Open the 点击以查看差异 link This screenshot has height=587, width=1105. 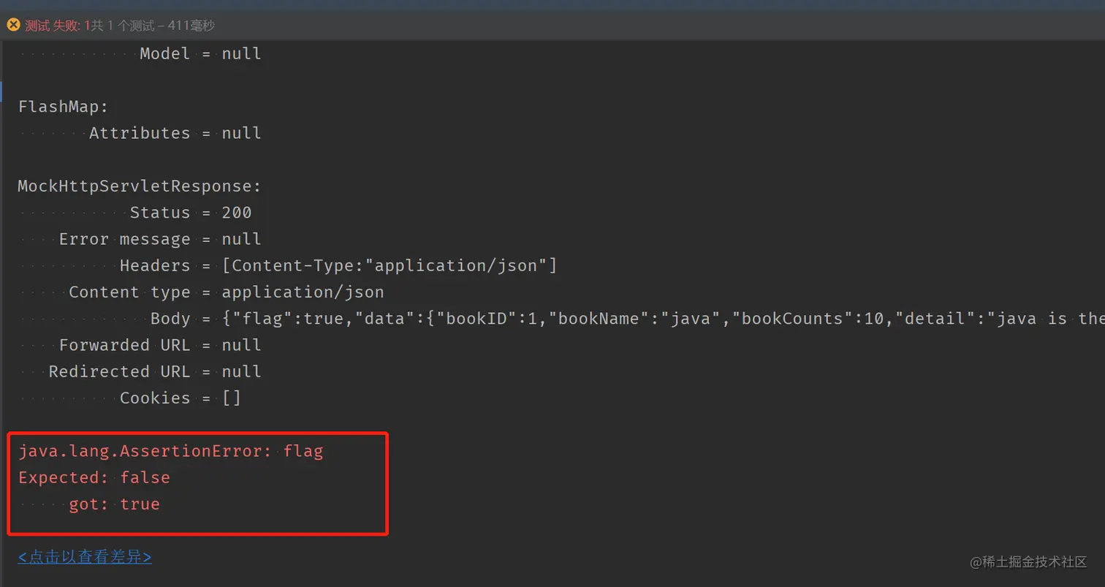85,557
